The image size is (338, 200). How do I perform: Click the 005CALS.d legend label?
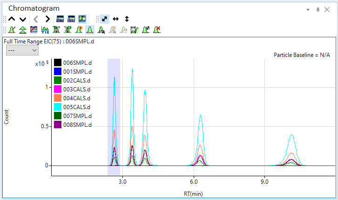coord(77,107)
